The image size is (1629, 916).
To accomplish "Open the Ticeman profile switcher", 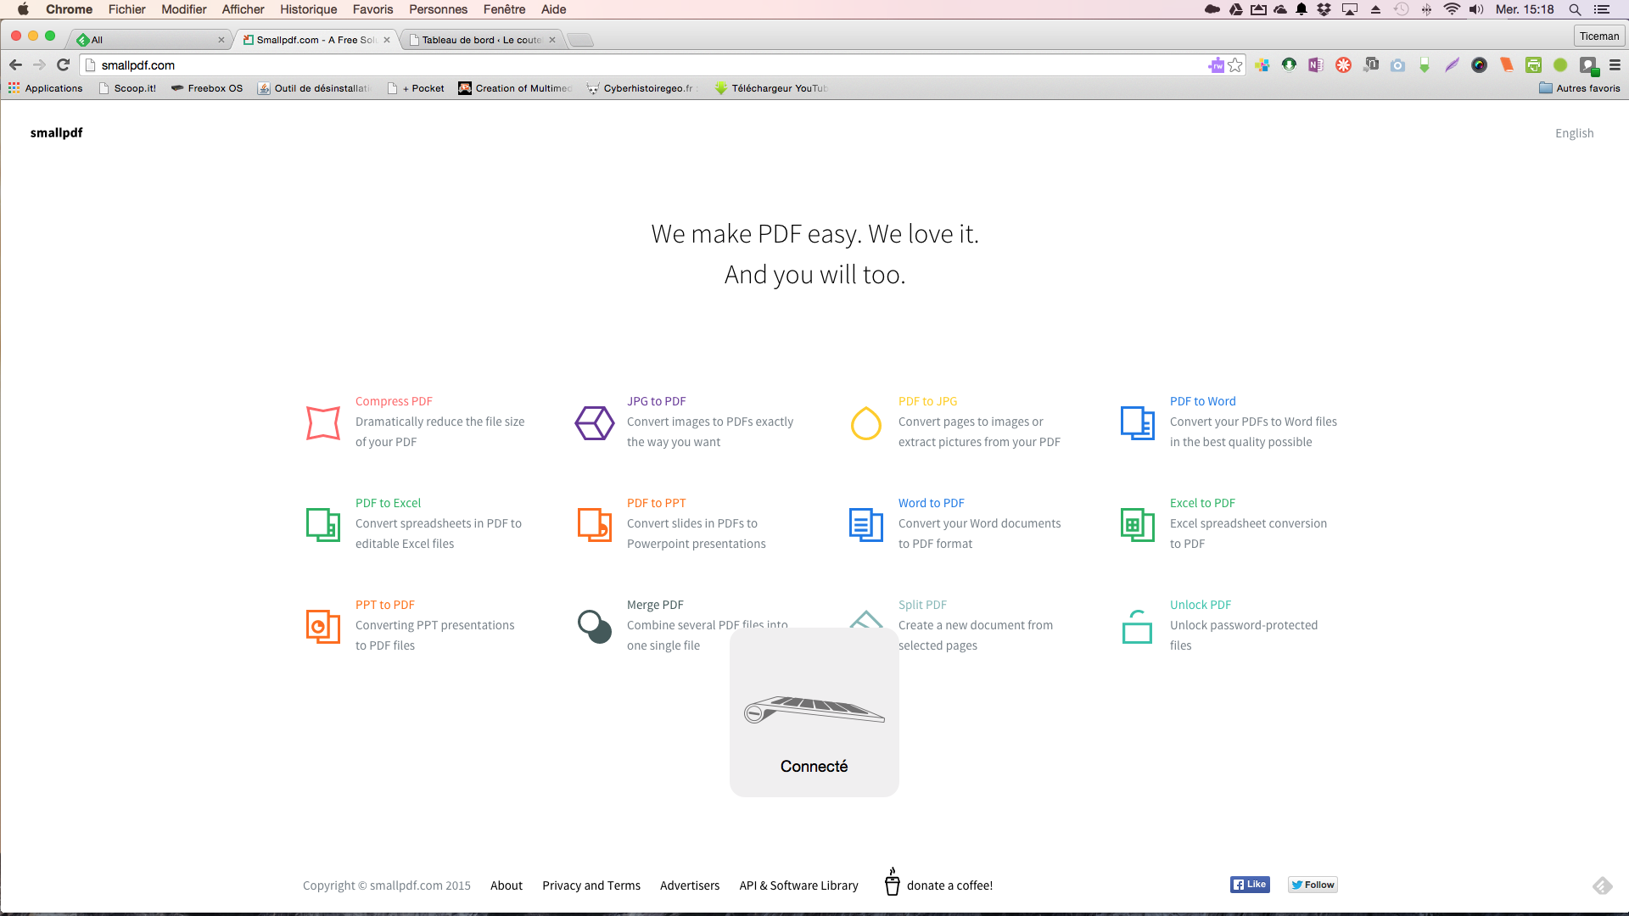I will click(1599, 36).
